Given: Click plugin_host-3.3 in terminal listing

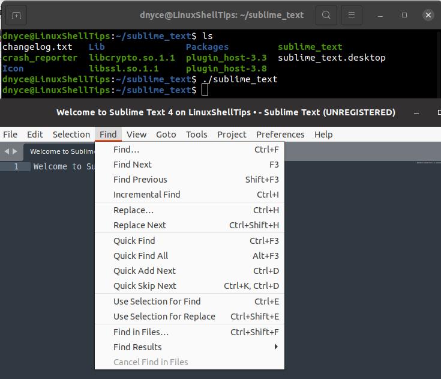Looking at the screenshot, I should pyautogui.click(x=226, y=58).
